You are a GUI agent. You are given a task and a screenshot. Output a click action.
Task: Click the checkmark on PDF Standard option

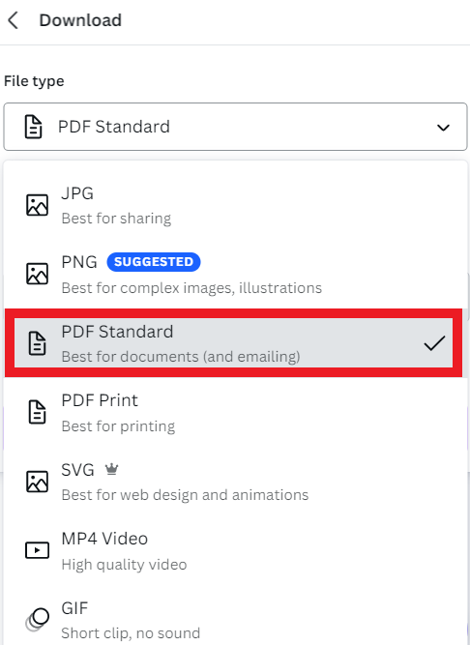[434, 343]
